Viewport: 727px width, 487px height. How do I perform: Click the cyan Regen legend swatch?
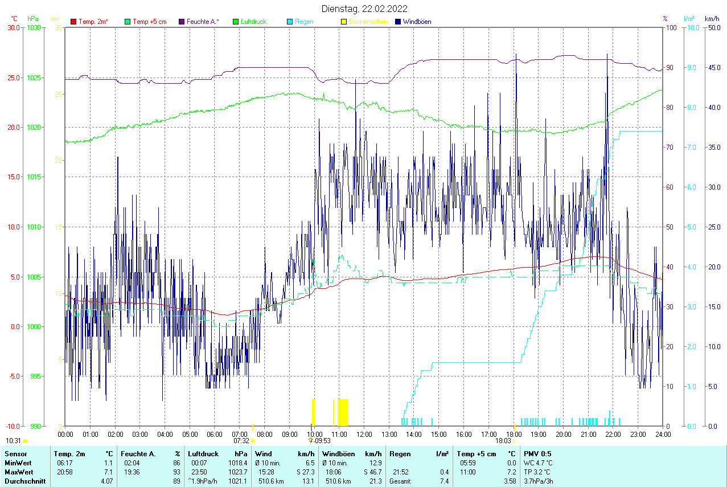(x=290, y=22)
